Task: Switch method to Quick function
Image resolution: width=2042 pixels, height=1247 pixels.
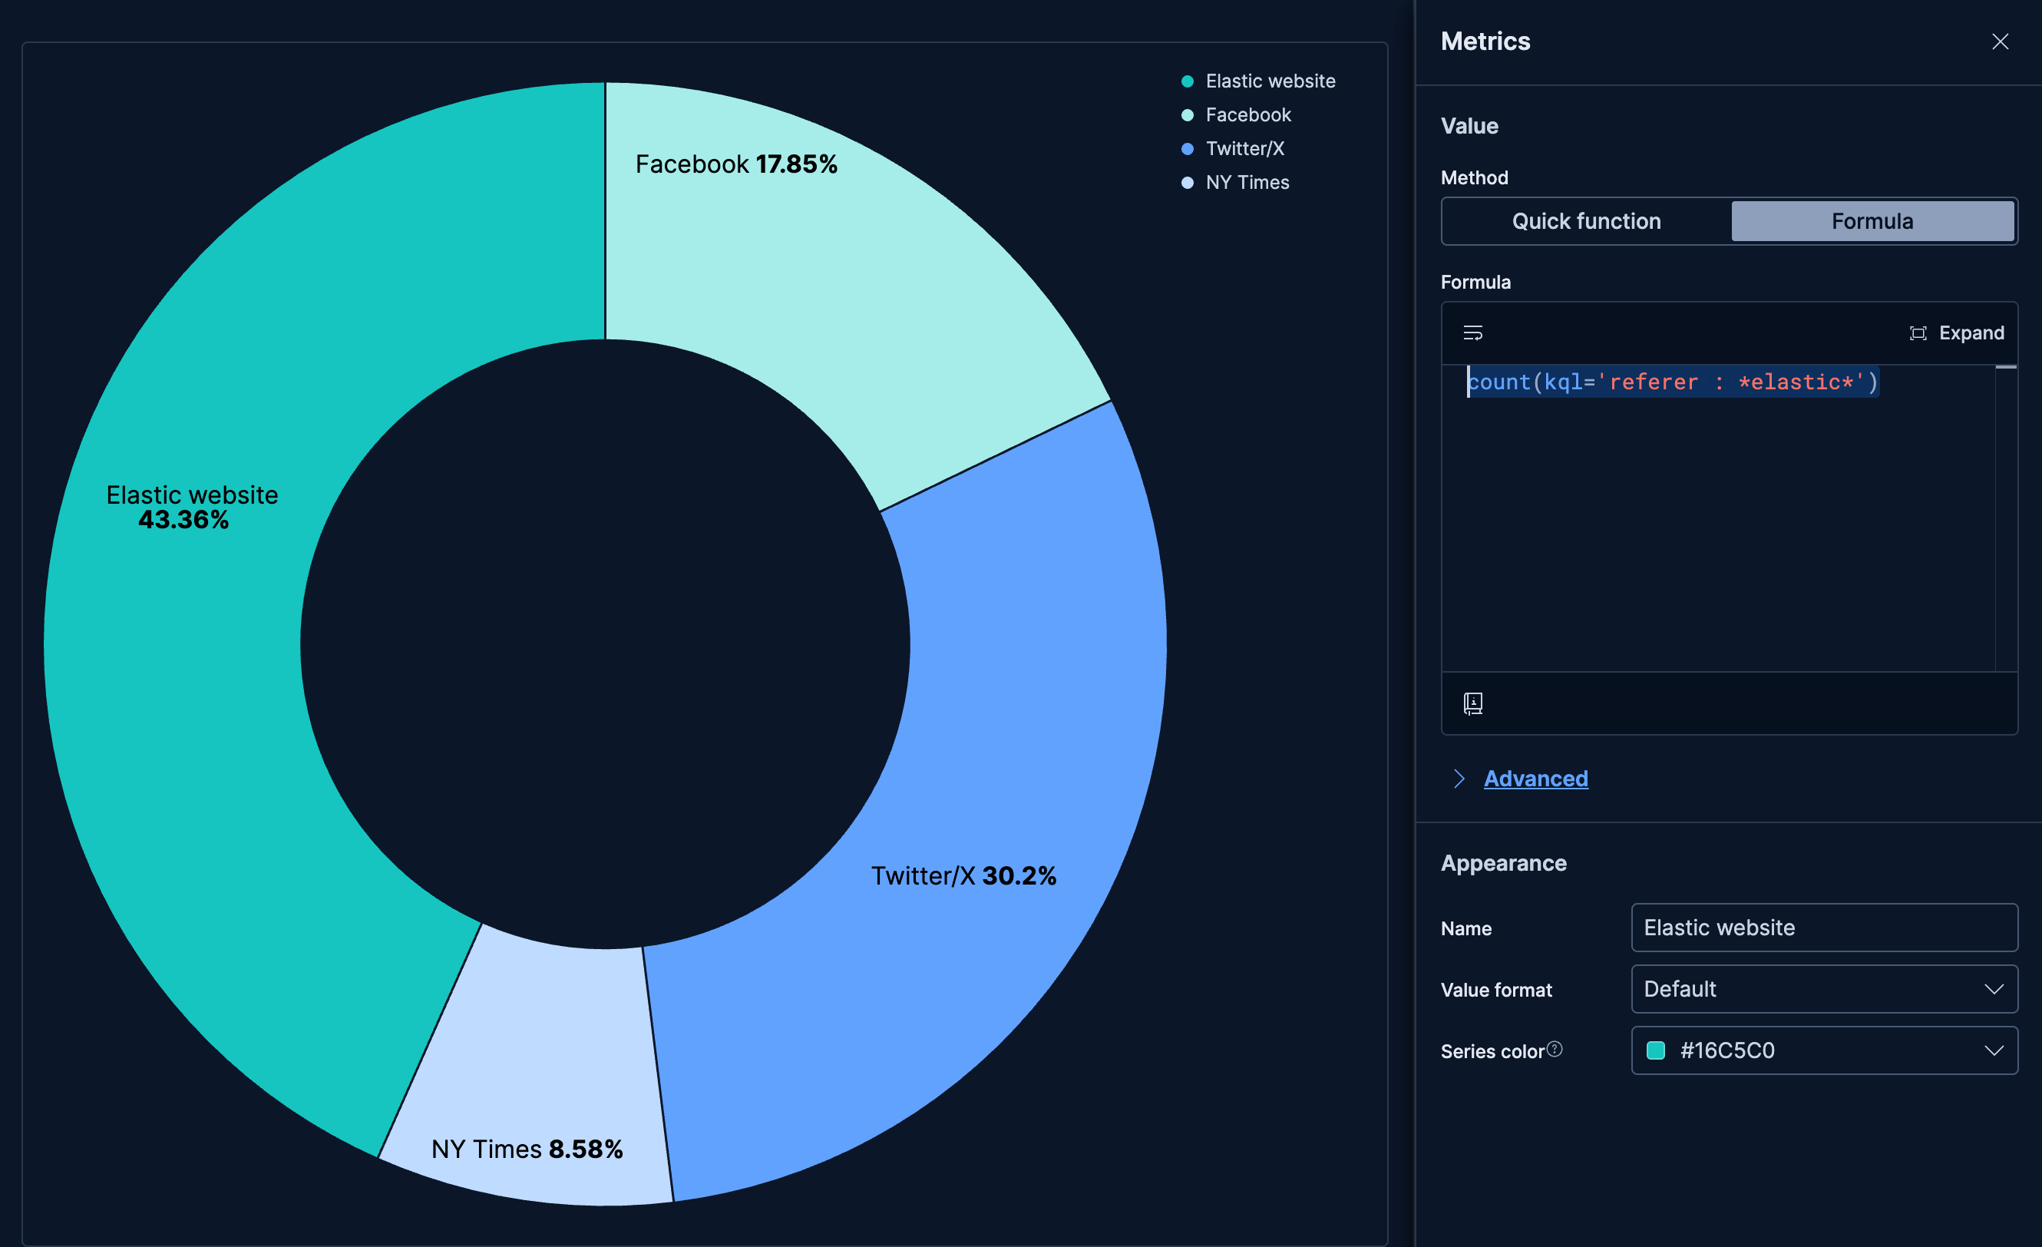Action: coord(1584,221)
